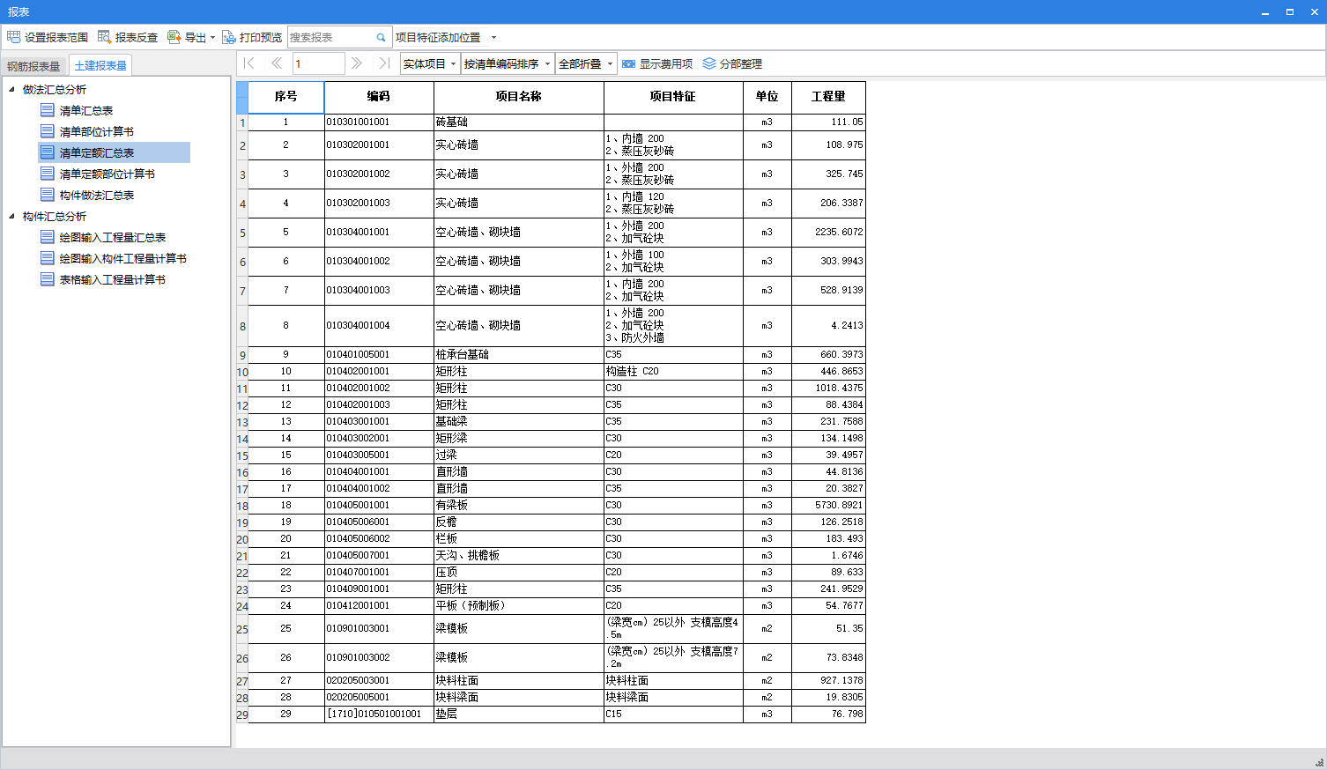Click the 导出 export icon
The height and width of the screenshot is (770, 1327).
pyautogui.click(x=174, y=37)
